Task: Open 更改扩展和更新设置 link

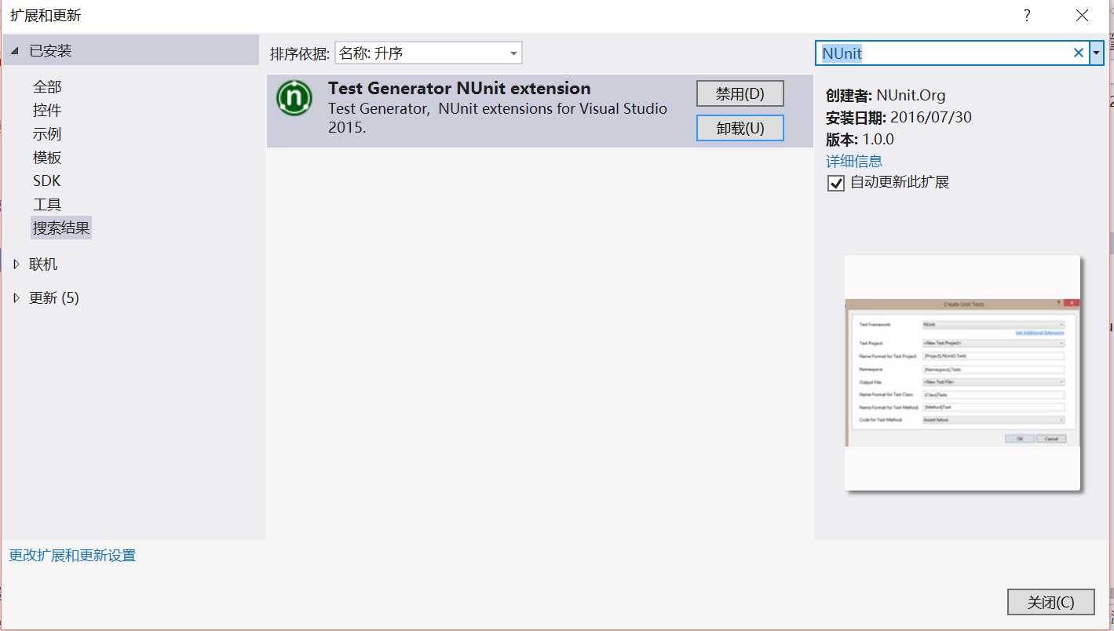Action: click(72, 556)
